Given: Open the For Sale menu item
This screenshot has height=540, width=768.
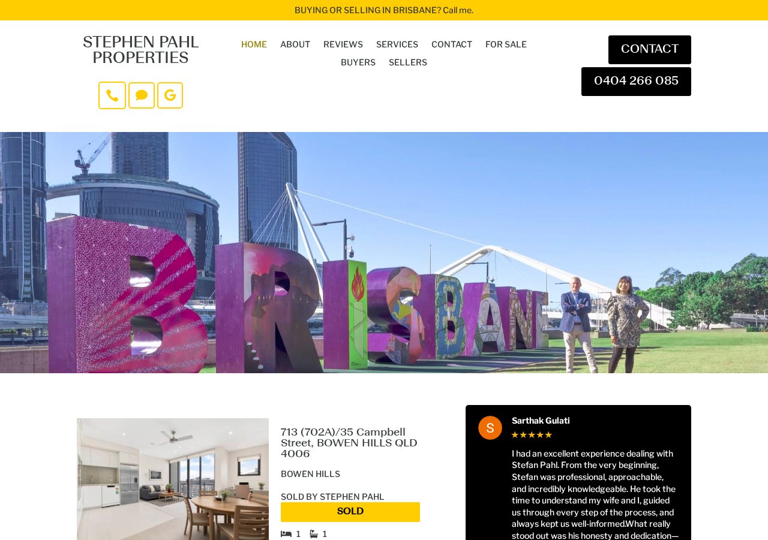Looking at the screenshot, I should pyautogui.click(x=506, y=44).
